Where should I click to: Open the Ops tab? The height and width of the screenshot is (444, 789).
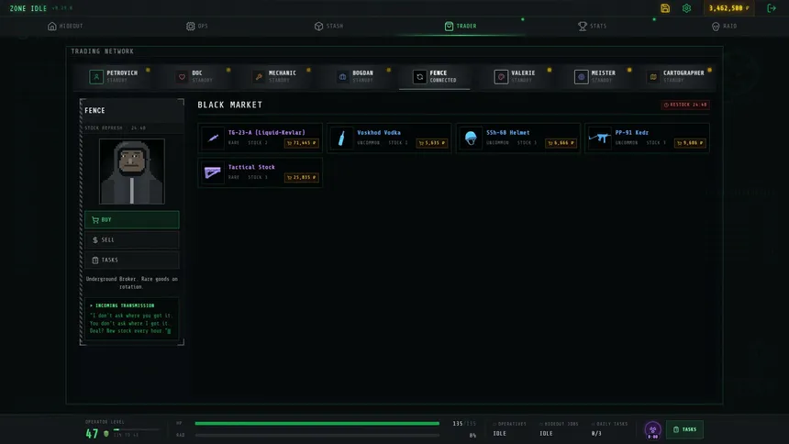coord(196,27)
